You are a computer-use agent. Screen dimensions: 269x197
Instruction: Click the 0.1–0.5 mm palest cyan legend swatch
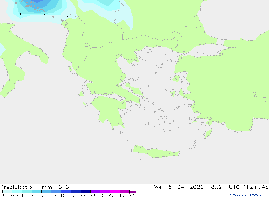7,192
